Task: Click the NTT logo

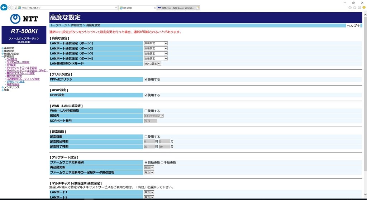Action: point(24,19)
